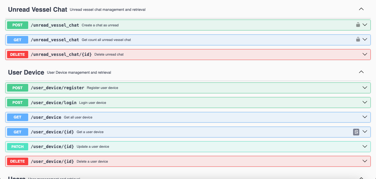Expand the DELETE /unread_vessel_chat/{id} chevron
The height and width of the screenshot is (179, 376).
365,54
